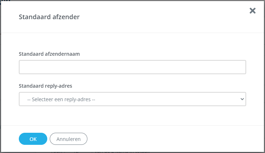Click the down arrow of reply-adres select
The height and width of the screenshot is (153, 265).
coord(242,99)
